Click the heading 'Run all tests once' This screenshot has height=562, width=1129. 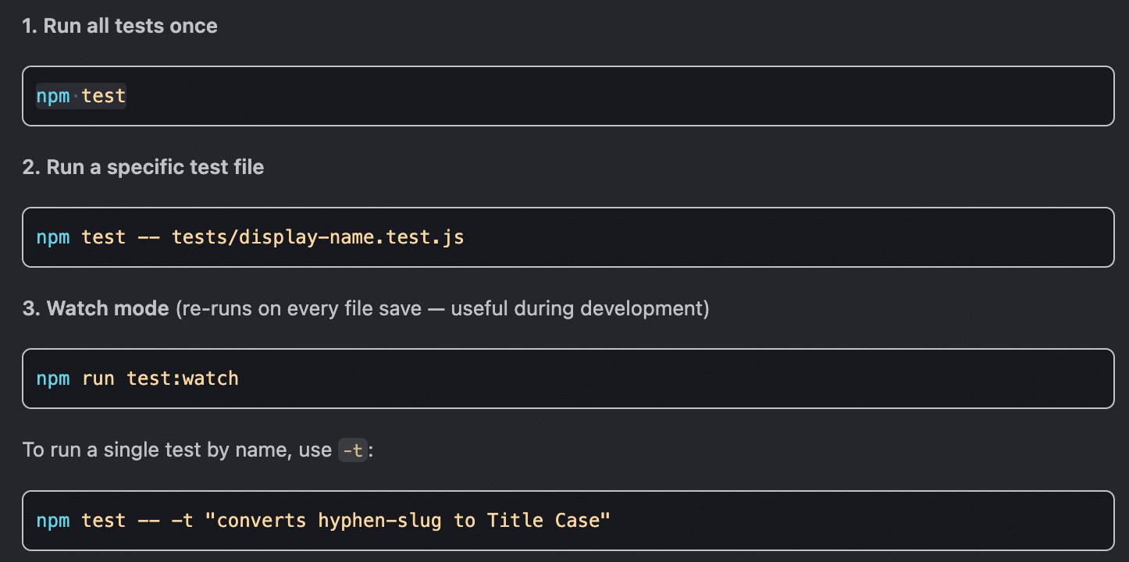(x=119, y=26)
